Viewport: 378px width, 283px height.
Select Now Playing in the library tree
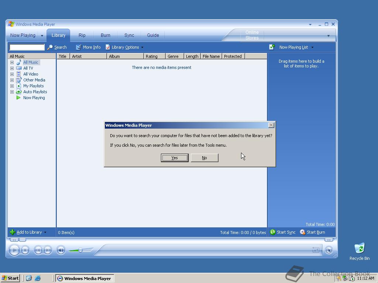click(x=34, y=98)
